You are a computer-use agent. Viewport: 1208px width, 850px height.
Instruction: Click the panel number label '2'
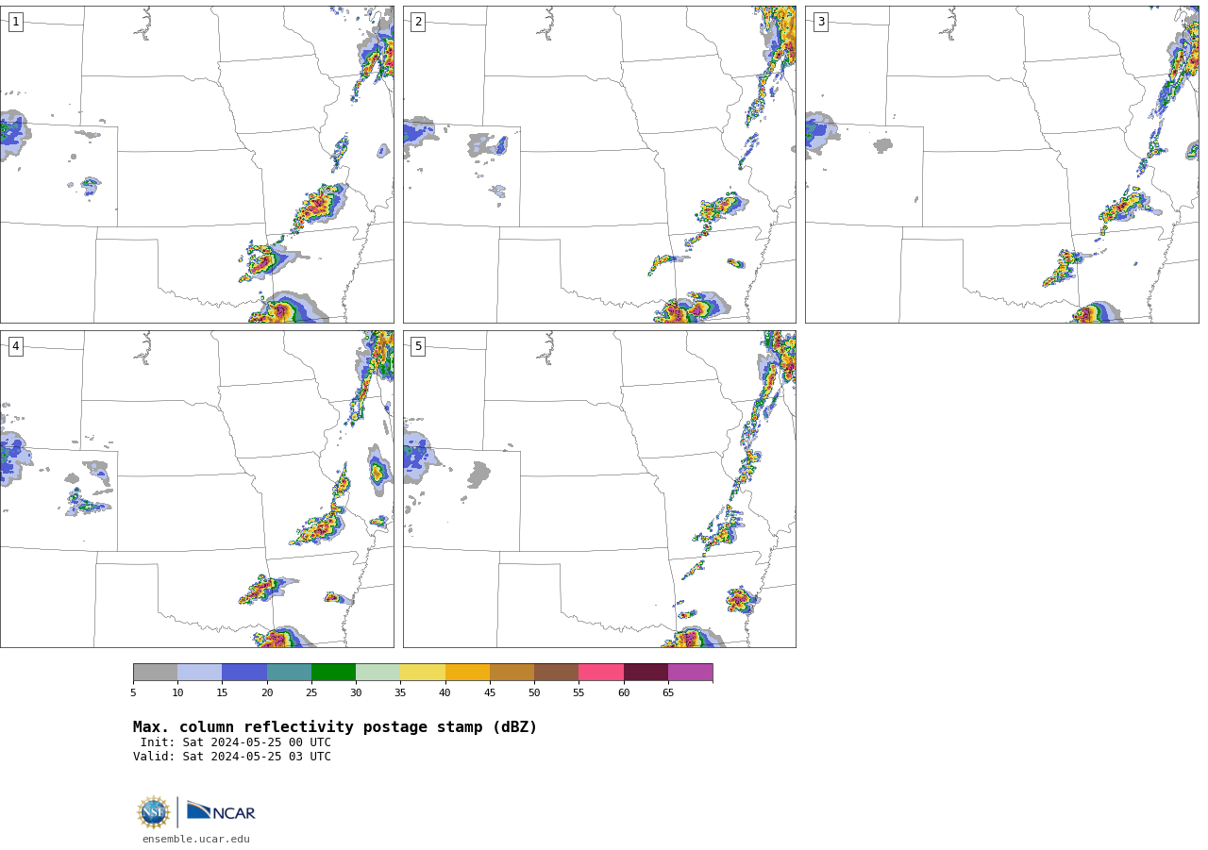click(418, 22)
